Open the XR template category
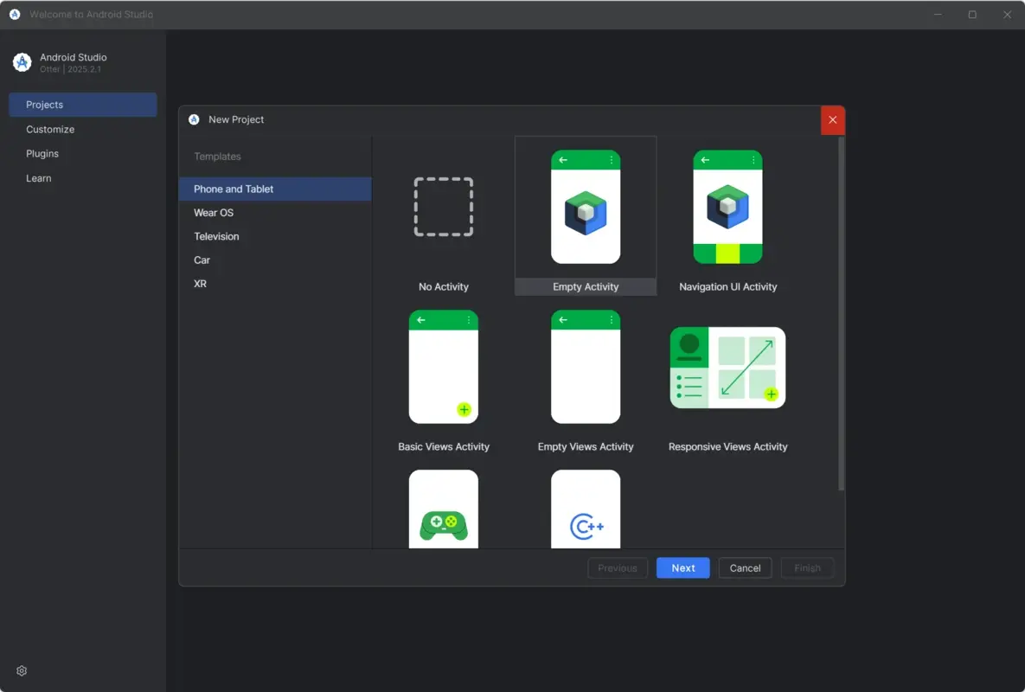This screenshot has width=1025, height=692. coord(200,283)
